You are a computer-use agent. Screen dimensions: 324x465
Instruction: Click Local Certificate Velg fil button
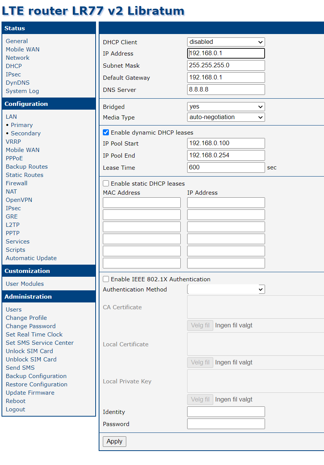200,363
